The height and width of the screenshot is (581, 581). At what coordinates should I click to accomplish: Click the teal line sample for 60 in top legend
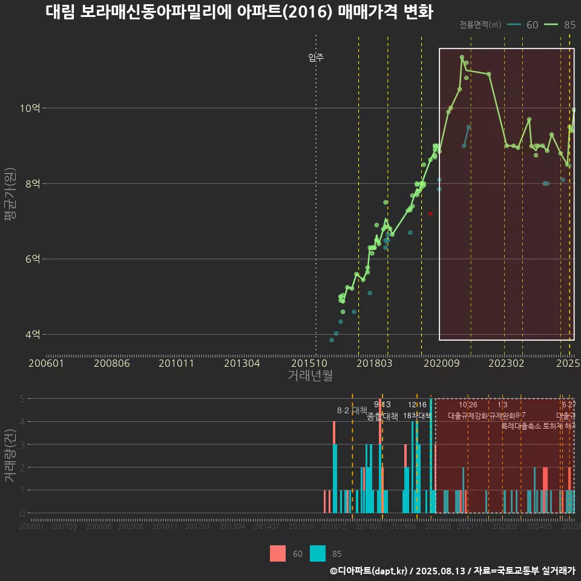click(514, 24)
